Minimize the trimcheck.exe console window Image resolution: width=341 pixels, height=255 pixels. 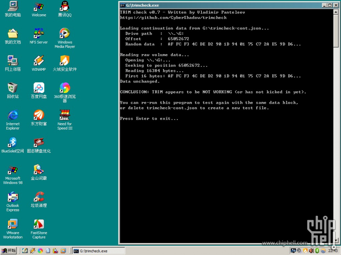pos(324,5)
